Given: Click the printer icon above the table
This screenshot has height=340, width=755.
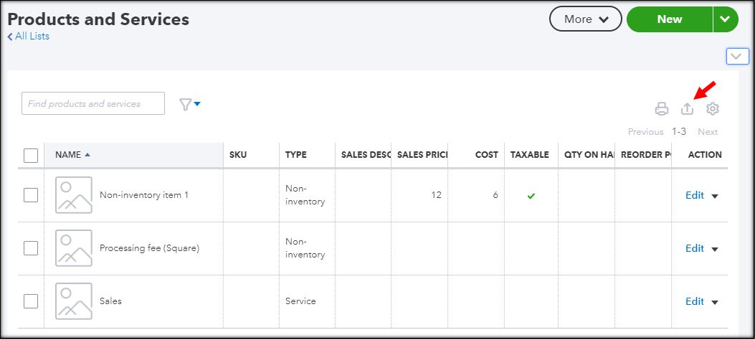Looking at the screenshot, I should (x=662, y=109).
